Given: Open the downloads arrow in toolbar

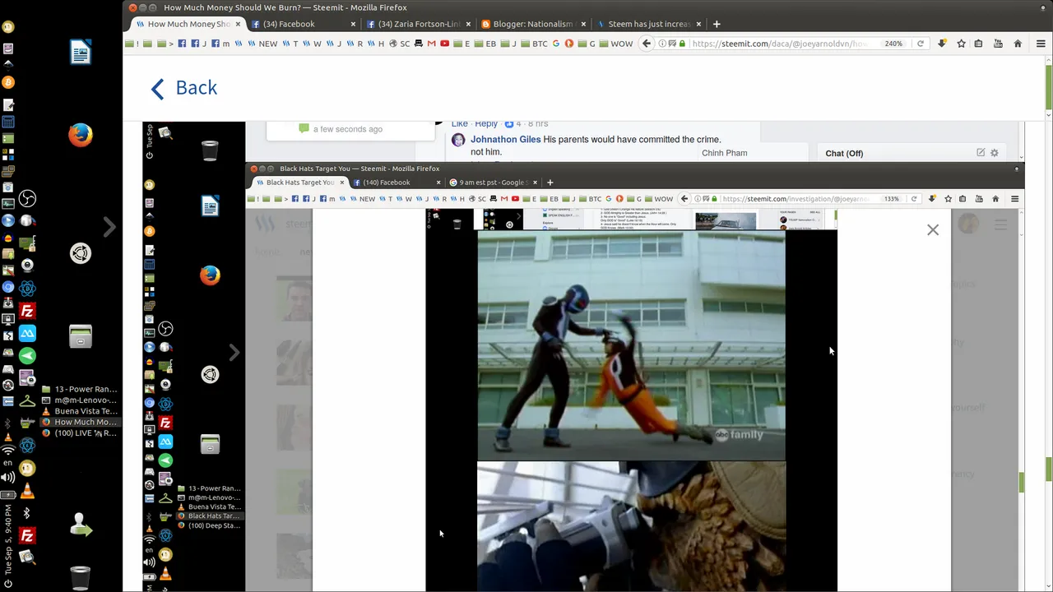Looking at the screenshot, I should (x=942, y=44).
